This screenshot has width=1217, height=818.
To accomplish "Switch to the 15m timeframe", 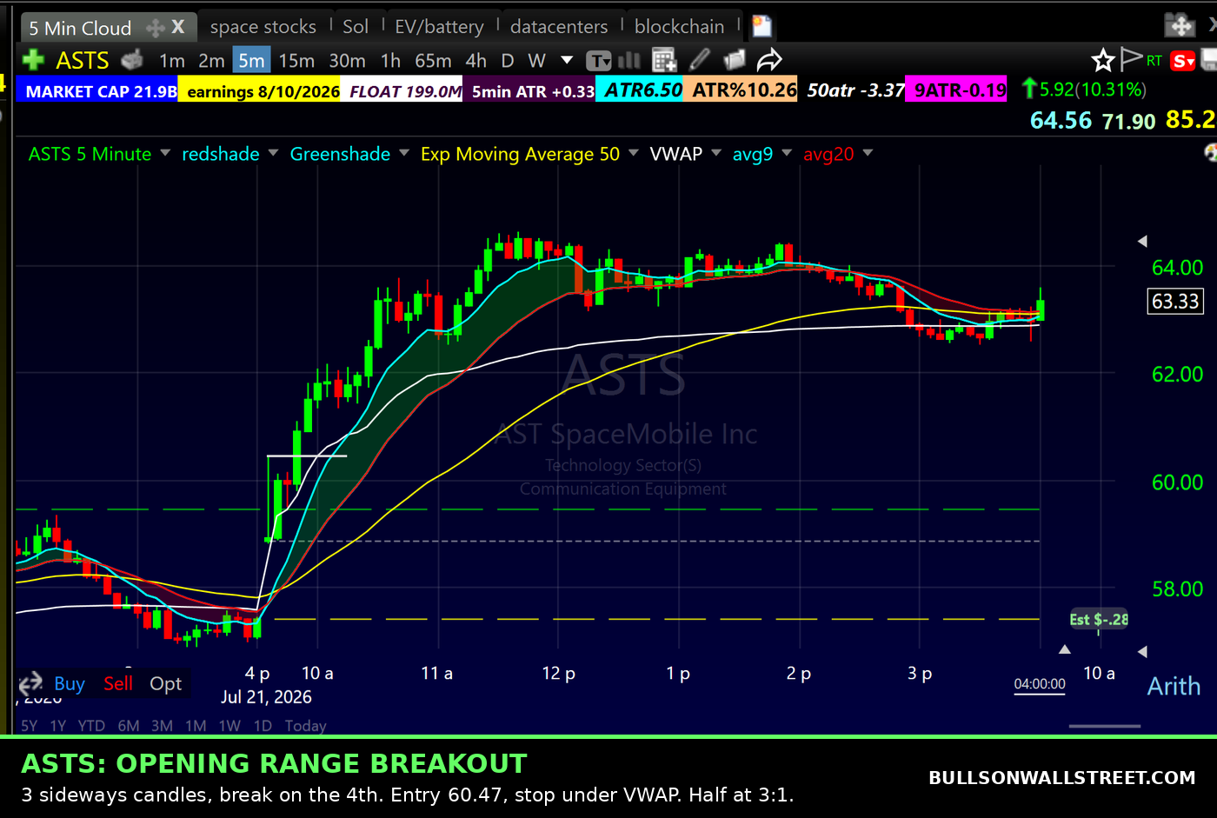I will (296, 61).
